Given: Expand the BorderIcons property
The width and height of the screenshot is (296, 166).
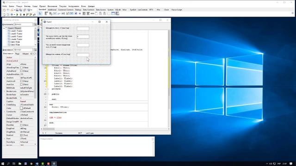Looking at the screenshot, I should click(5, 91).
